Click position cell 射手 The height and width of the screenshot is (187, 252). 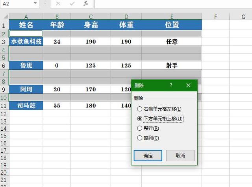pyautogui.click(x=172, y=65)
